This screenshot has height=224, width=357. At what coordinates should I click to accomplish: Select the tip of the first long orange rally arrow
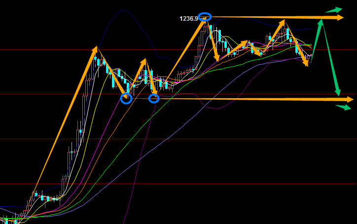pos(96,49)
